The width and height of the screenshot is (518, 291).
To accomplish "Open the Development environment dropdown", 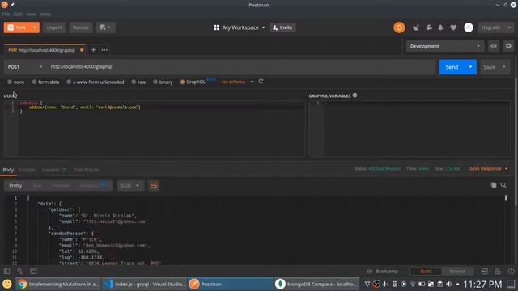I will pos(444,46).
